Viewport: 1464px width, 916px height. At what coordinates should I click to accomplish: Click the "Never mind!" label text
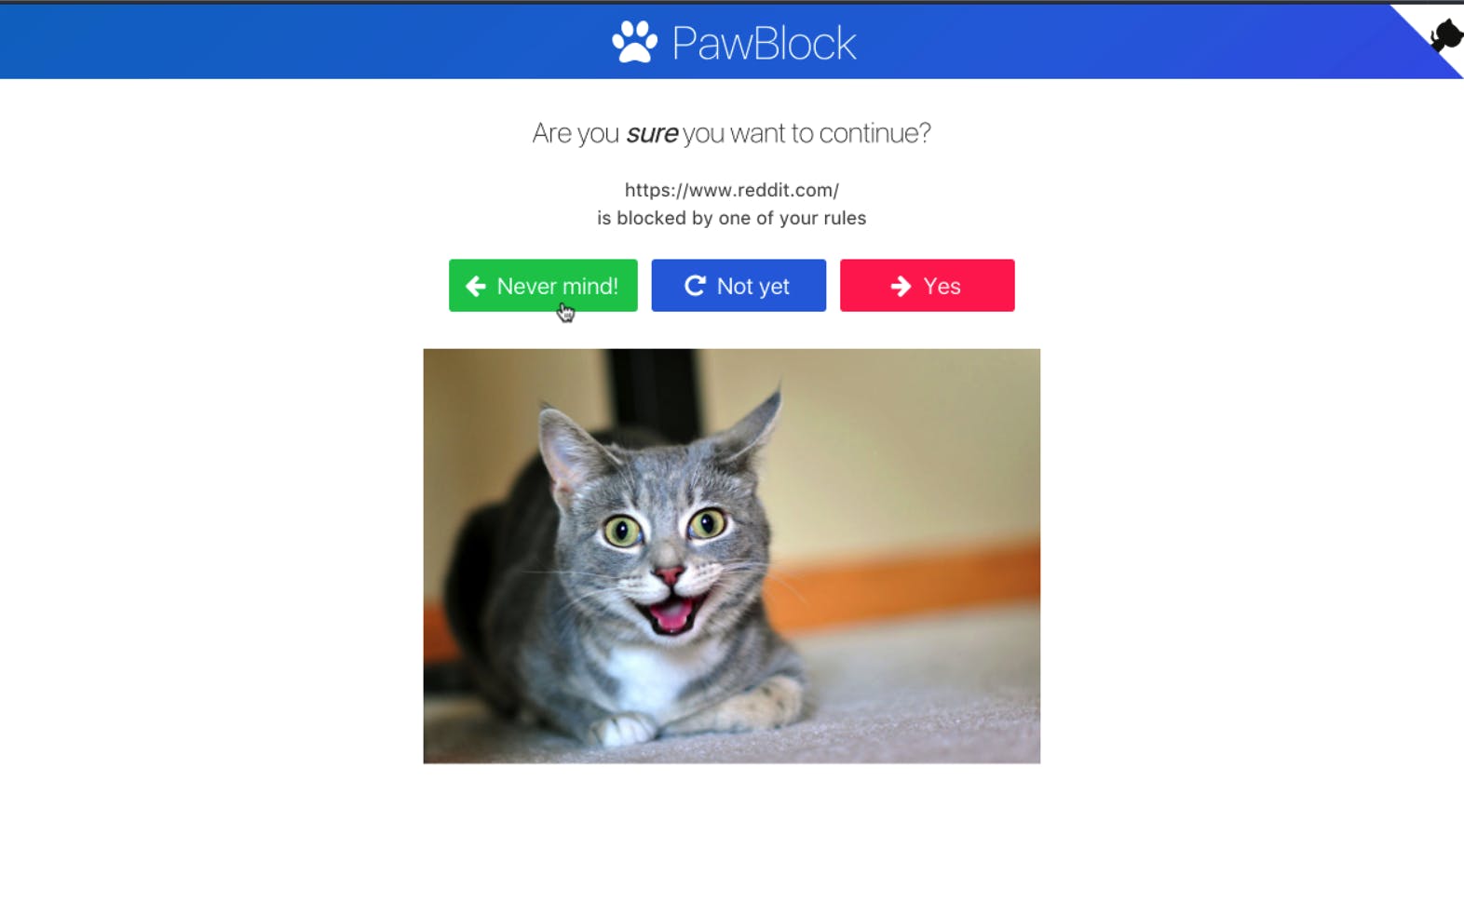pyautogui.click(x=558, y=286)
